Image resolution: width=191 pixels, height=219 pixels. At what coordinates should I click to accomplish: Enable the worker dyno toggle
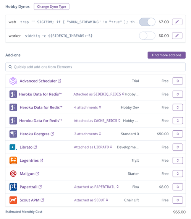(x=147, y=36)
